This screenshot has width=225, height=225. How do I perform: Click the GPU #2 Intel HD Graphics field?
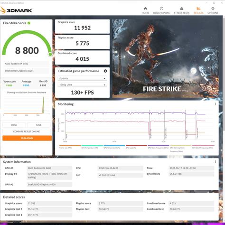click(x=49, y=185)
